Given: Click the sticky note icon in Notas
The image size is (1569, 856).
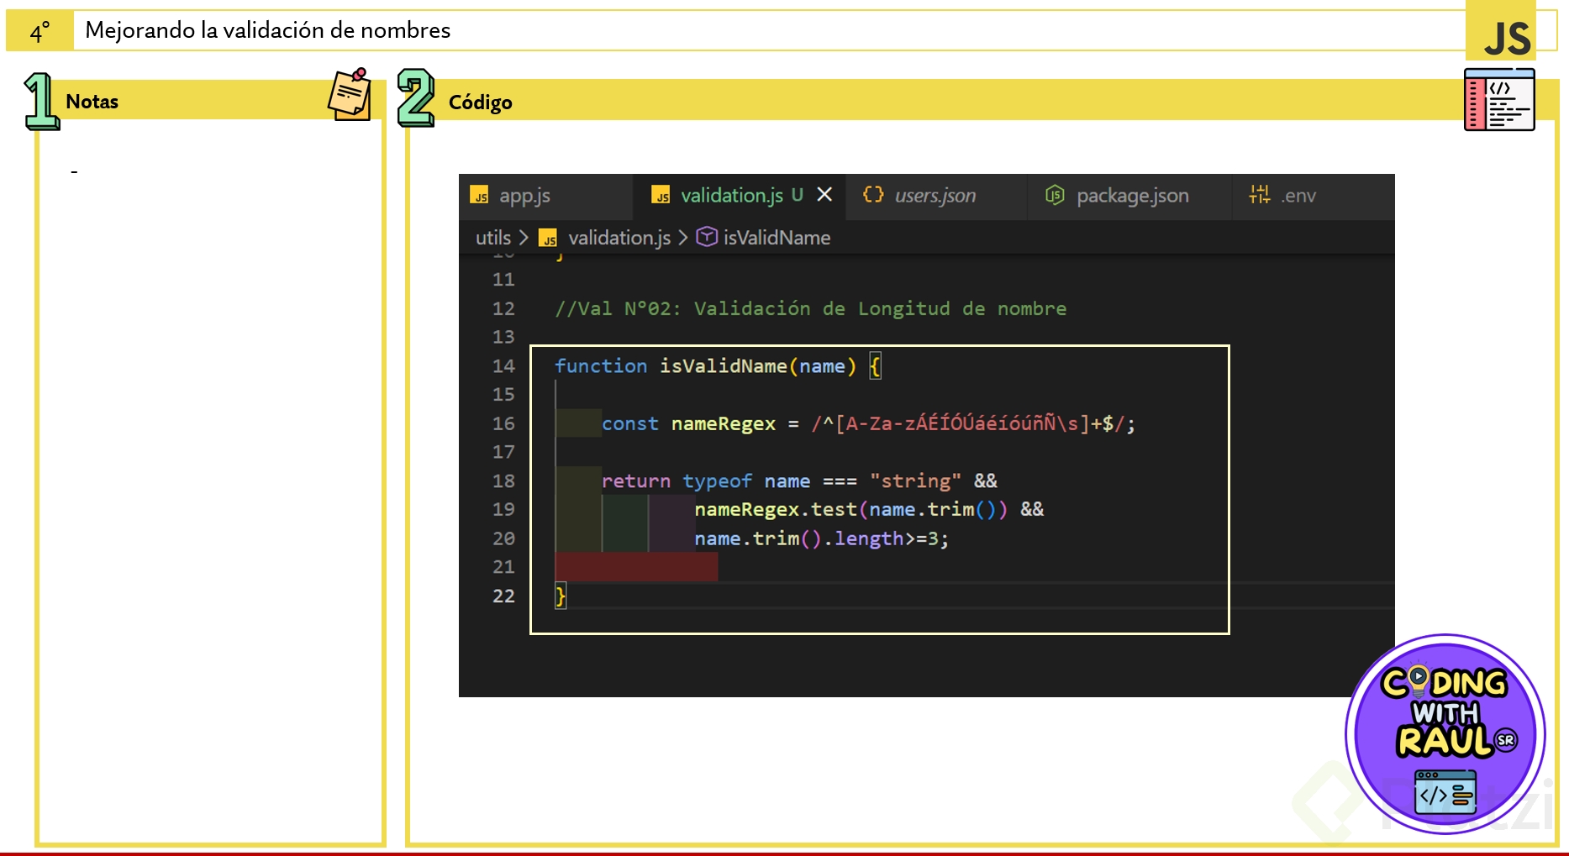Looking at the screenshot, I should (350, 95).
